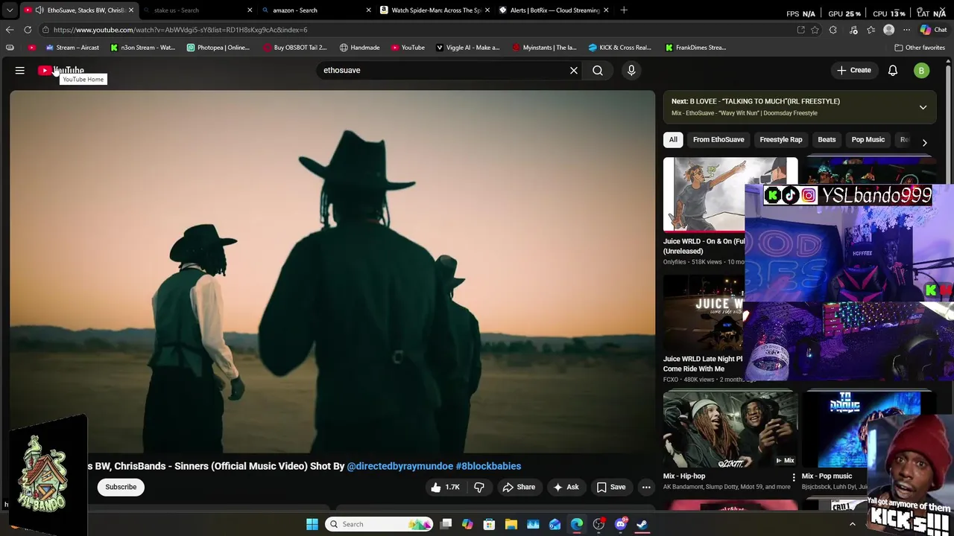Open the Mix - Pop music title

[x=827, y=476]
